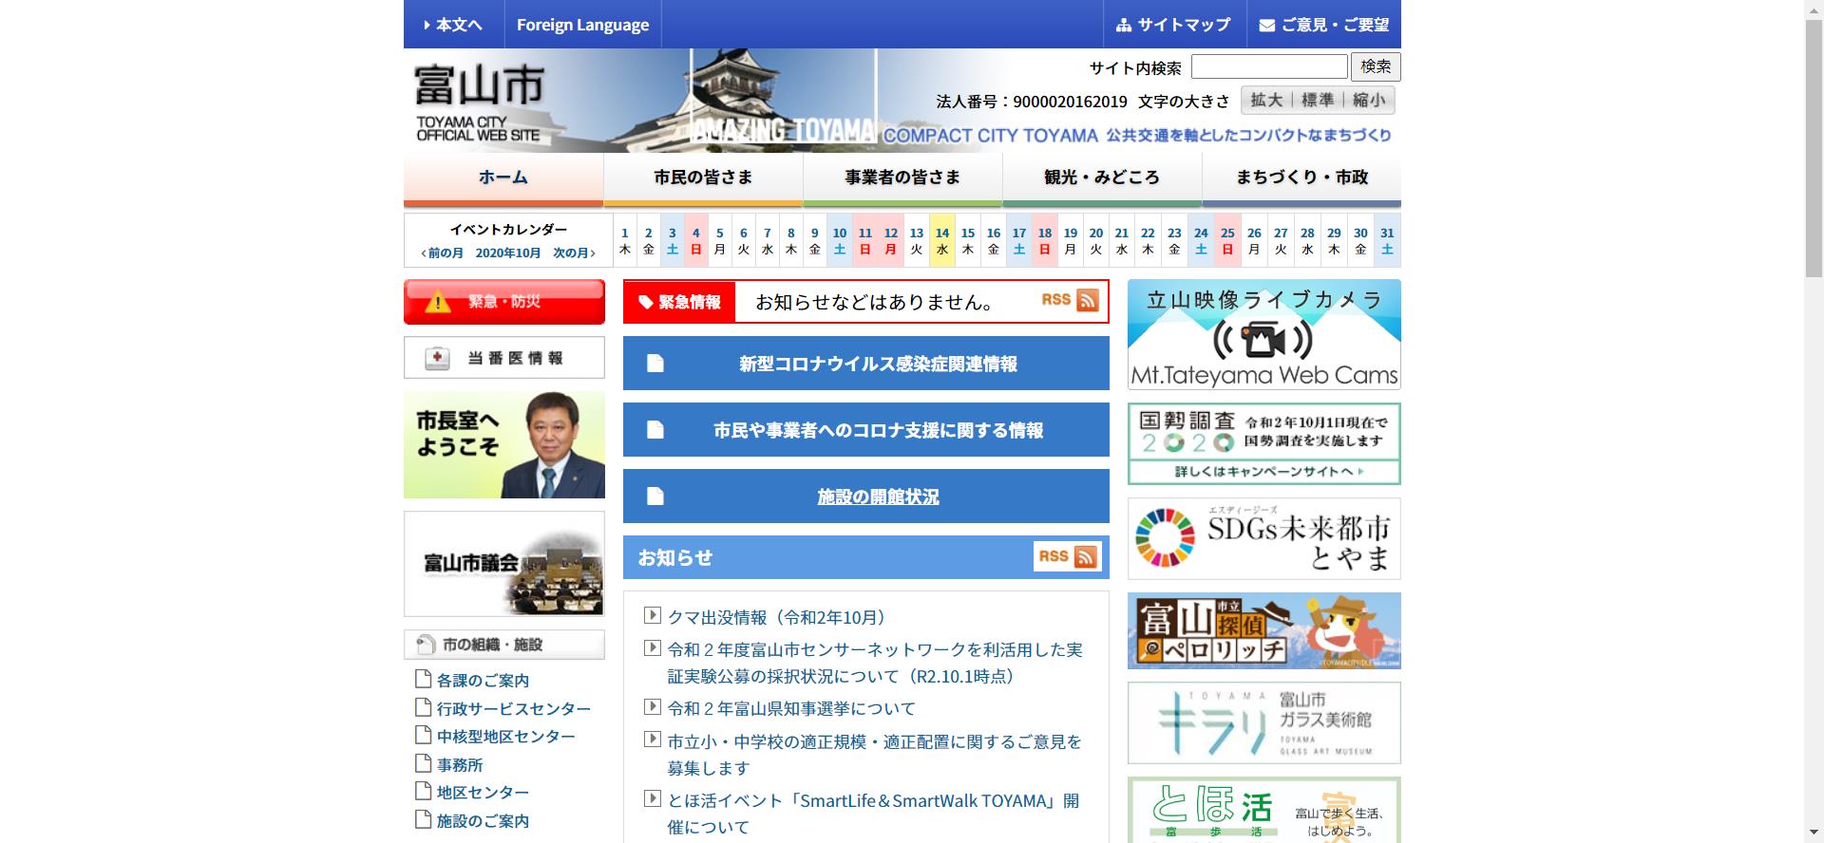Enlarge text with the 拡大 button

pyautogui.click(x=1265, y=101)
